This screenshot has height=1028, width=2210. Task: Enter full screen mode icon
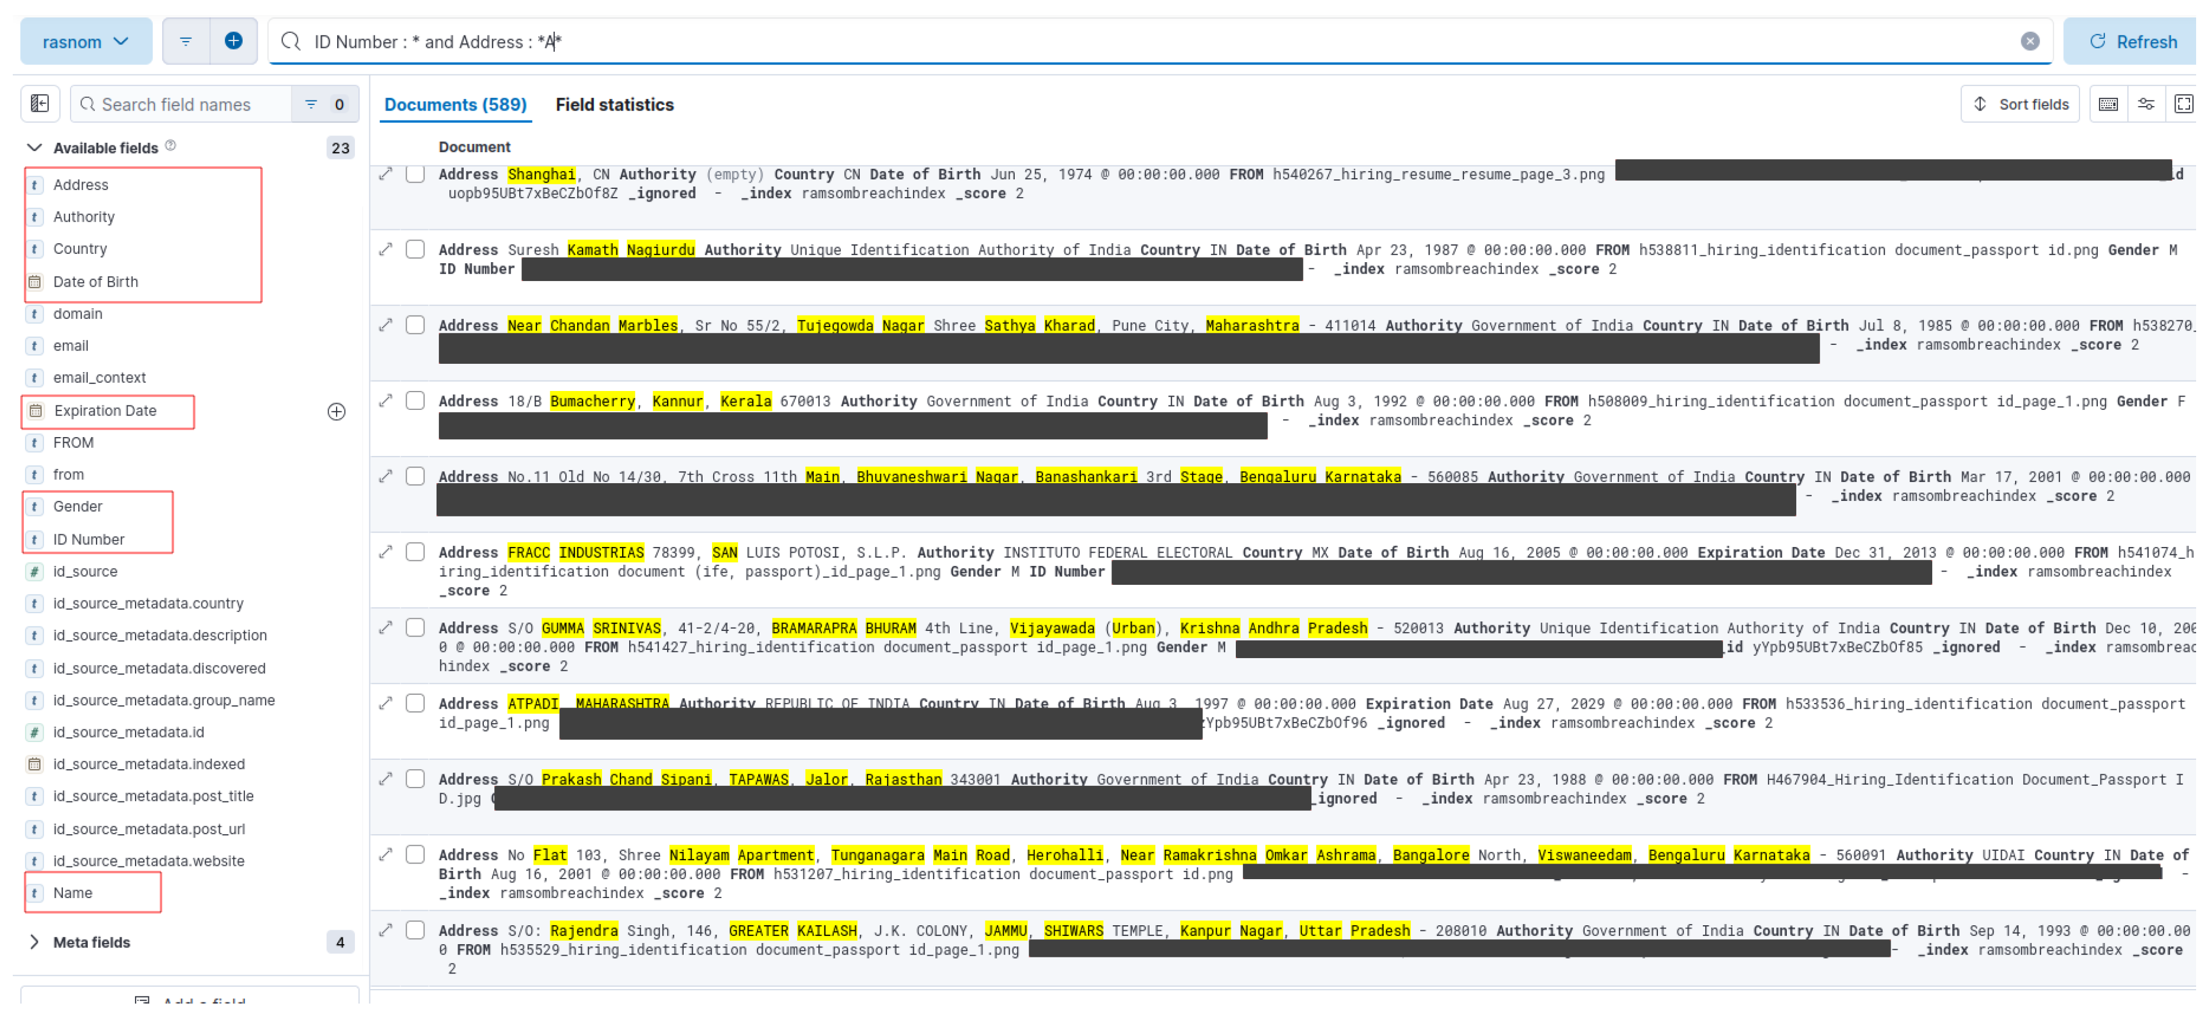coord(2183,104)
